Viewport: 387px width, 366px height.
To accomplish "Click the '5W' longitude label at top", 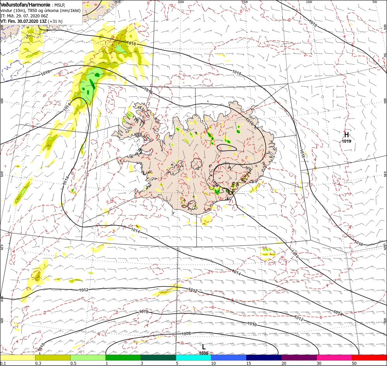I will pos(375,2).
